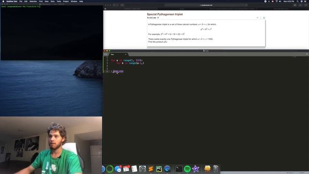Viewport: 309px width, 174px height.
Task: Open the Edit menu
Action: click(26, 1)
